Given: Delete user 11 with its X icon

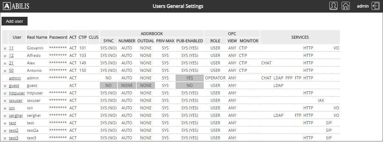Looking at the screenshot, I should [5, 48].
